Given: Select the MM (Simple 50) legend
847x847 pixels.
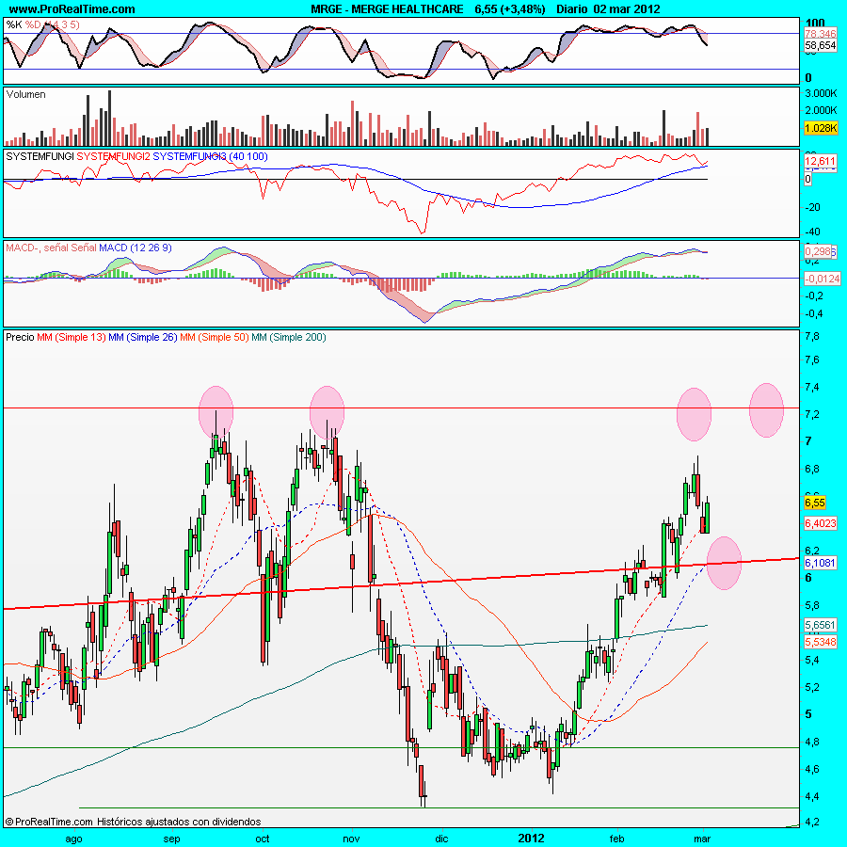Looking at the screenshot, I should [x=214, y=338].
